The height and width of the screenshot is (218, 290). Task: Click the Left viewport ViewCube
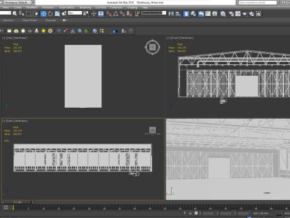tap(152, 131)
